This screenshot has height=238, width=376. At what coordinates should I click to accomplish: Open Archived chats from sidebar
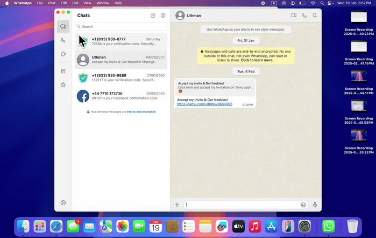click(x=63, y=71)
